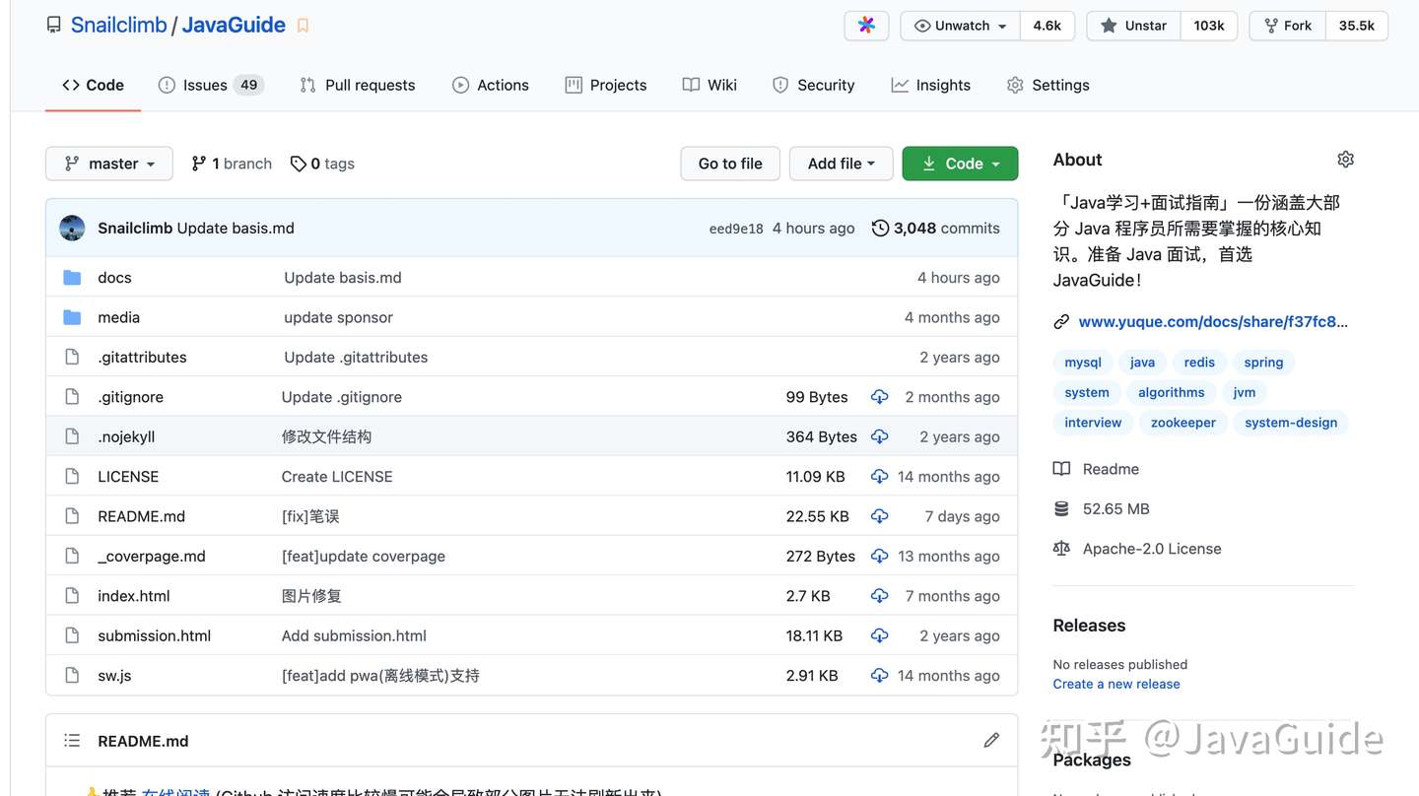The image size is (1419, 796).
Task: Open the Wiki tab
Action: point(709,85)
